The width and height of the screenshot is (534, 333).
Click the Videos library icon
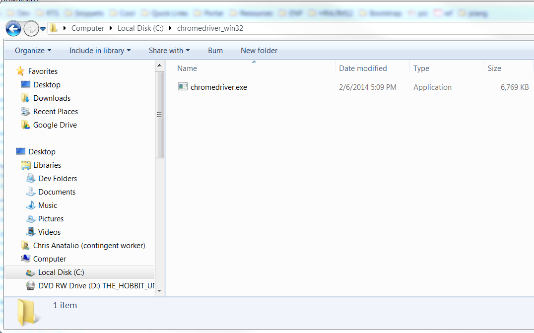tap(31, 232)
